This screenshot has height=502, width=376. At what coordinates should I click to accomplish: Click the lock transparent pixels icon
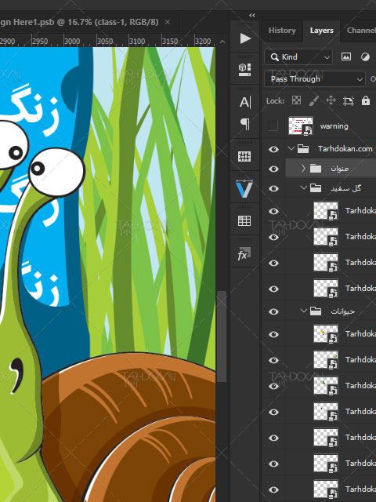tap(296, 100)
